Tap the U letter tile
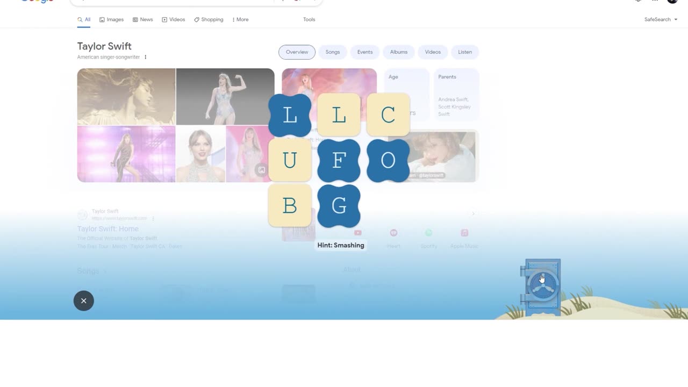The width and height of the screenshot is (688, 387). (290, 160)
